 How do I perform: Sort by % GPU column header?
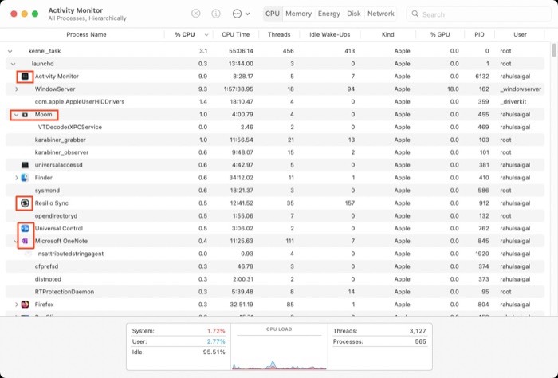point(440,34)
